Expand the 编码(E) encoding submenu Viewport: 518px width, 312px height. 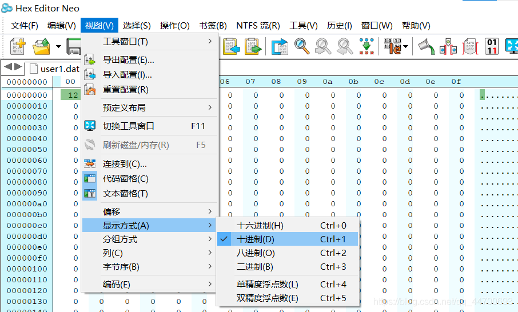click(150, 284)
